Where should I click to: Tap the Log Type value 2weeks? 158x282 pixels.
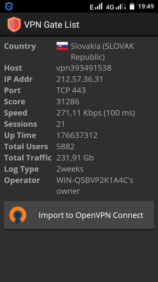click(70, 169)
